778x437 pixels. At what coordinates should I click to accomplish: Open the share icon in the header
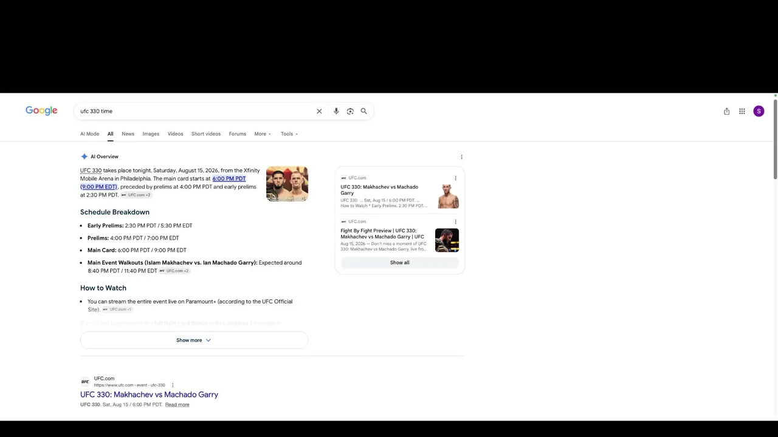tap(726, 111)
